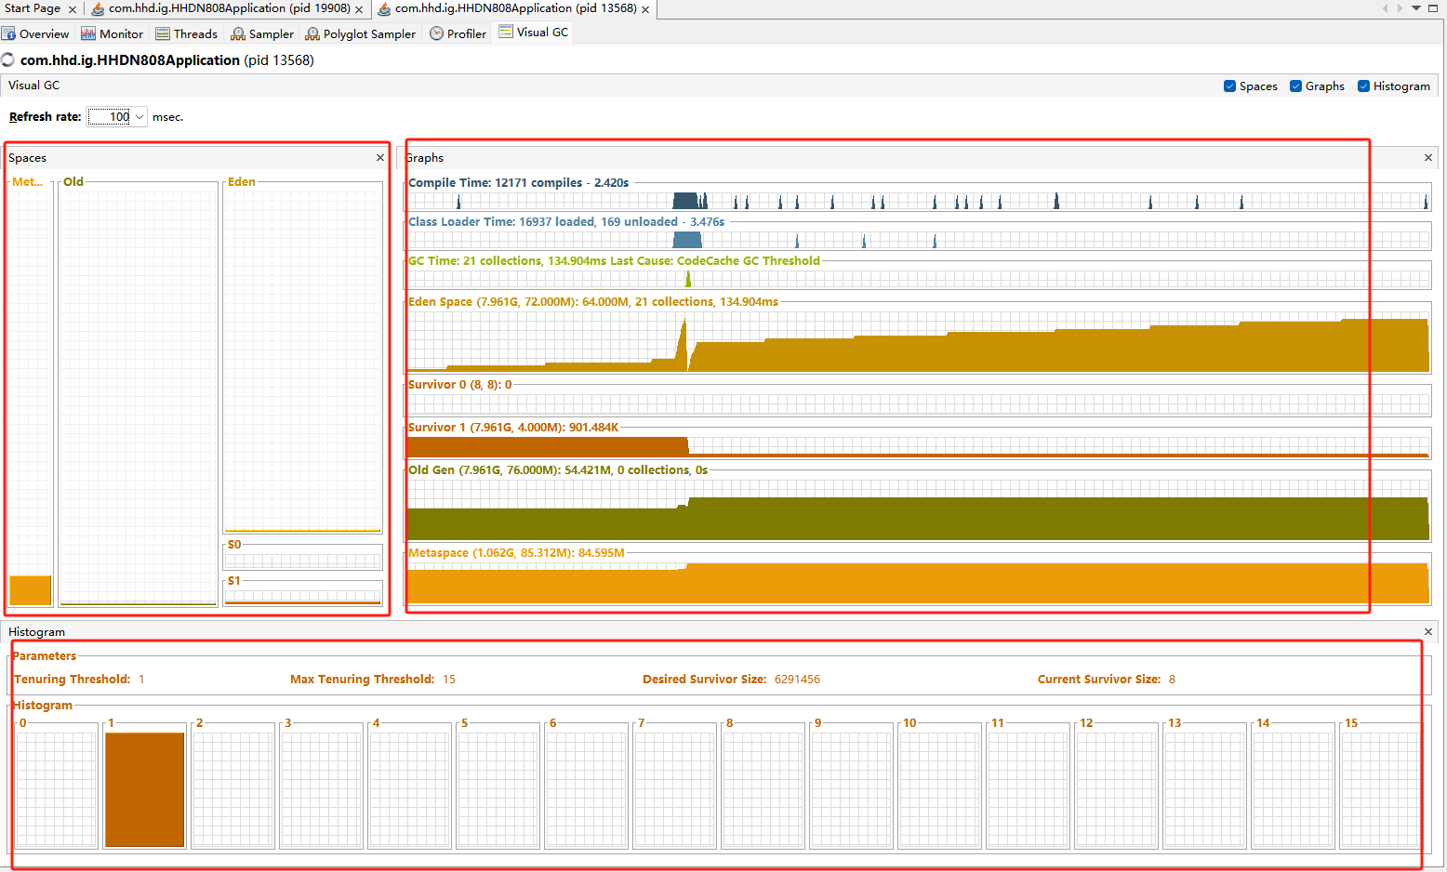
Task: Maximize the editor window area
Action: (1433, 8)
